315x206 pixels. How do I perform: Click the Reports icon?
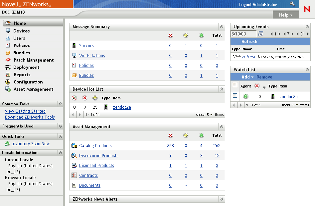tap(8, 75)
